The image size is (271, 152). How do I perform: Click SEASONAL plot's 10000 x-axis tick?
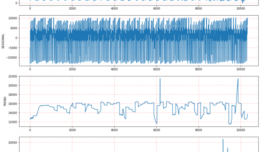click(x=241, y=69)
